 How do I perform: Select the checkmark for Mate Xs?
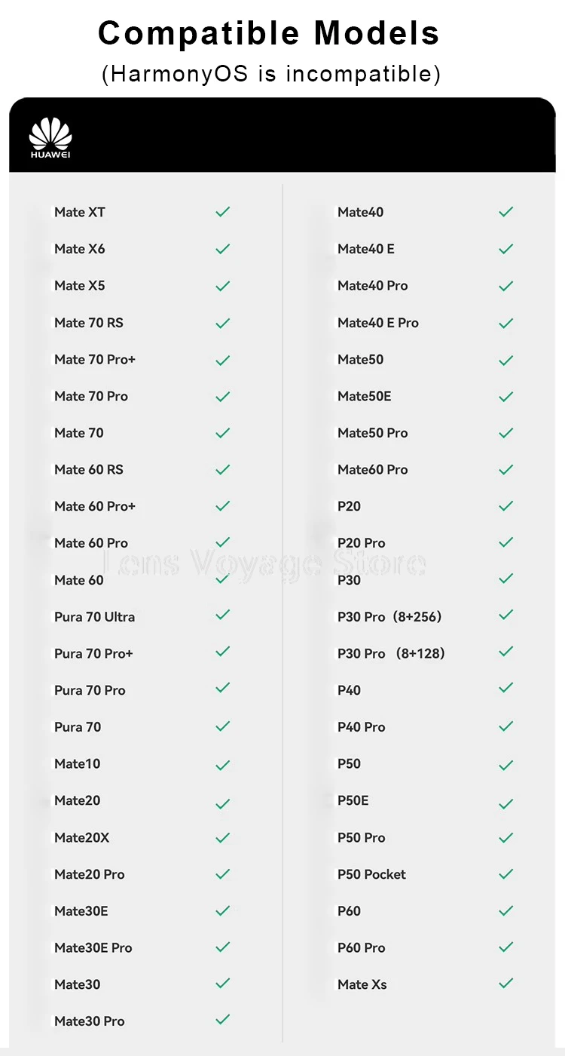(x=505, y=983)
